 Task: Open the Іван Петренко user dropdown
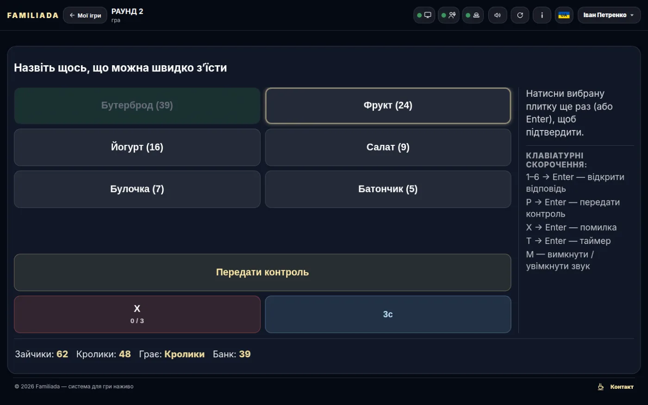pyautogui.click(x=609, y=15)
